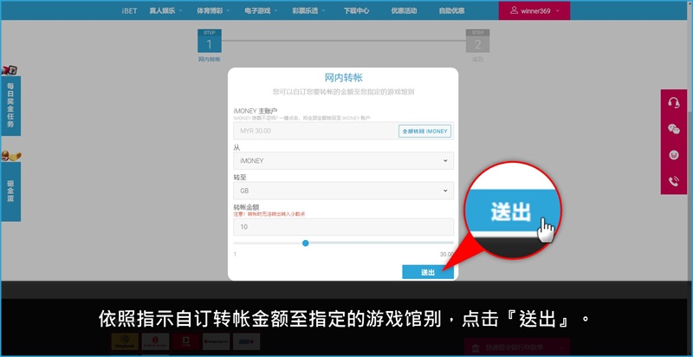This screenshot has height=357, width=693.
Task: Click the STEP 2 成功 indicator
Action: pyautogui.click(x=478, y=46)
